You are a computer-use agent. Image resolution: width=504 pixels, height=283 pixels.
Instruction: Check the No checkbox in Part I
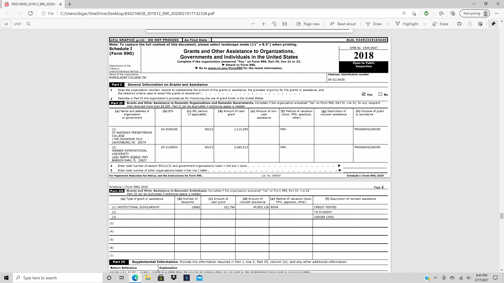pos(380,94)
